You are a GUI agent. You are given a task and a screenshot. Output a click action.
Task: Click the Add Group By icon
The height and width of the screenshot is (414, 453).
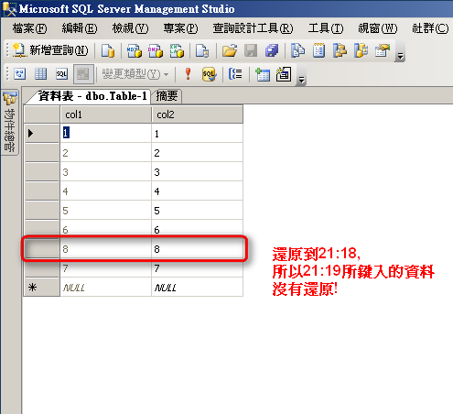235,74
